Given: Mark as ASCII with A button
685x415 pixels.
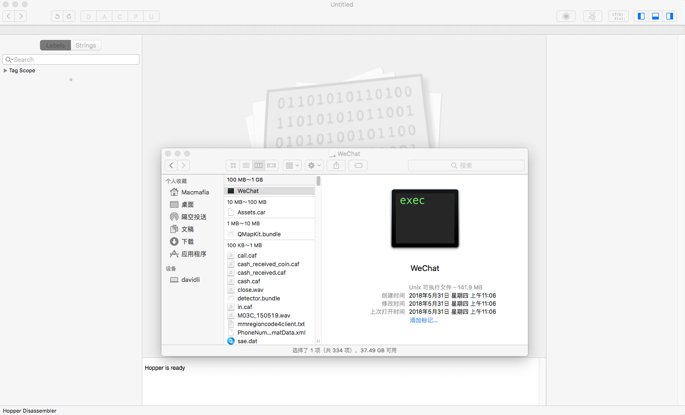Looking at the screenshot, I should [104, 16].
